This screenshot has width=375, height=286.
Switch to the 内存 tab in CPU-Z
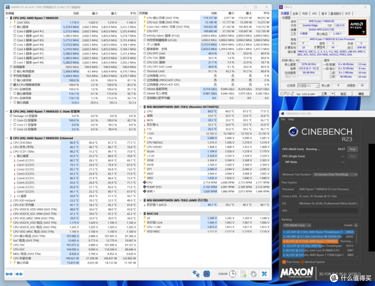point(305,14)
